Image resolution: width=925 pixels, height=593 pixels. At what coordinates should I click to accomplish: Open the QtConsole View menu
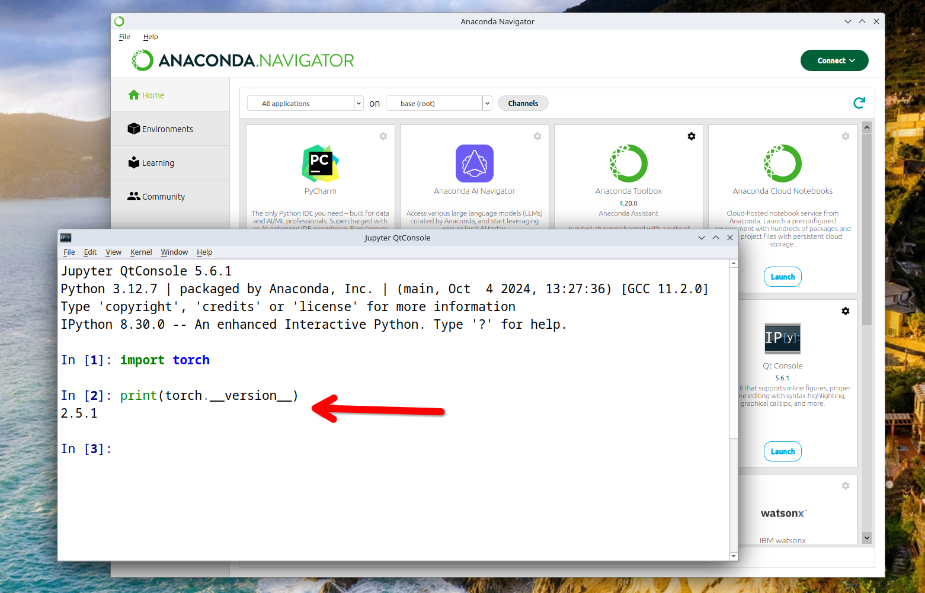113,252
